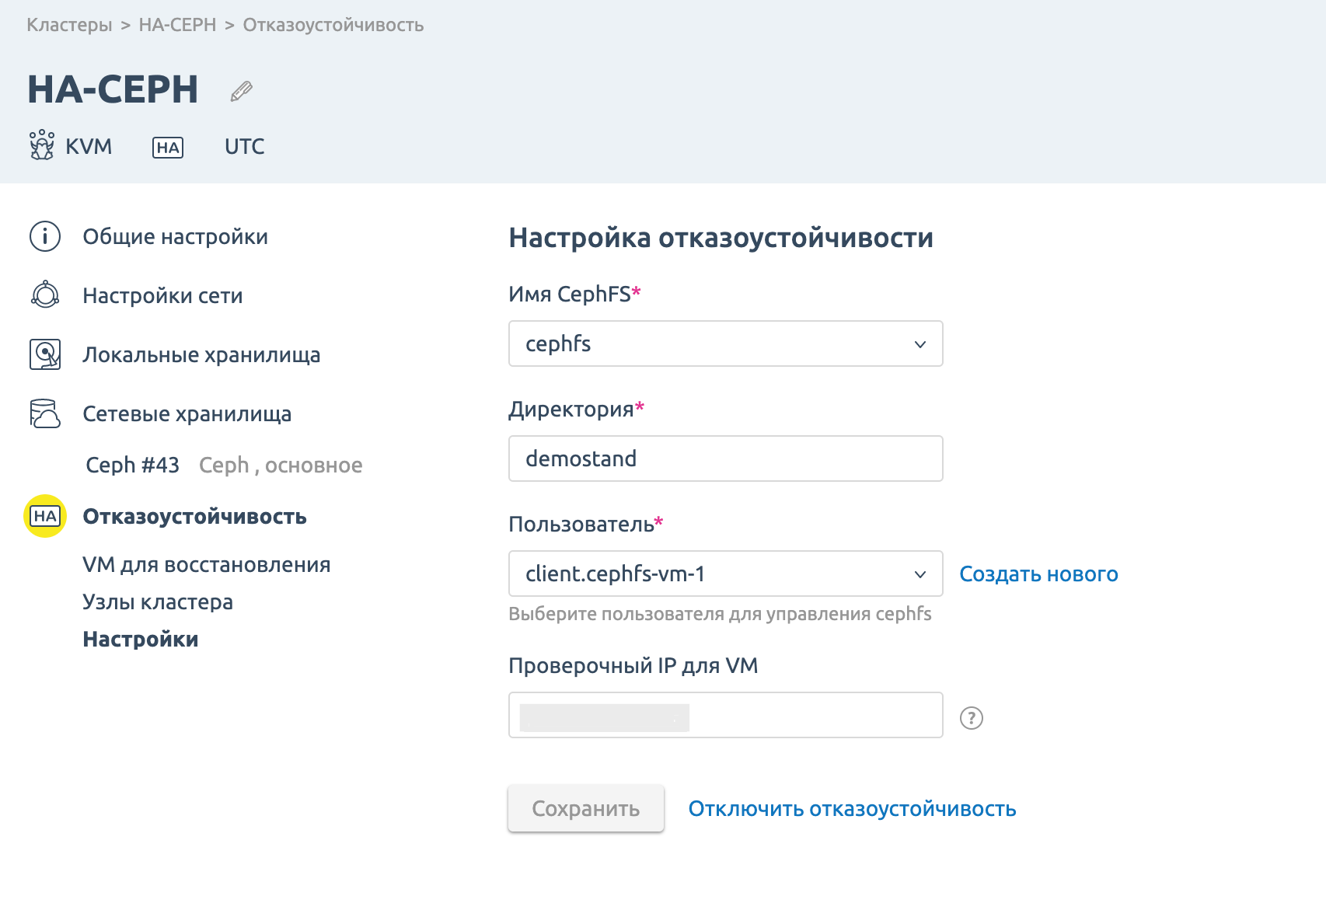Open Ceph #43 storage entry
The height and width of the screenshot is (917, 1326).
coord(133,465)
